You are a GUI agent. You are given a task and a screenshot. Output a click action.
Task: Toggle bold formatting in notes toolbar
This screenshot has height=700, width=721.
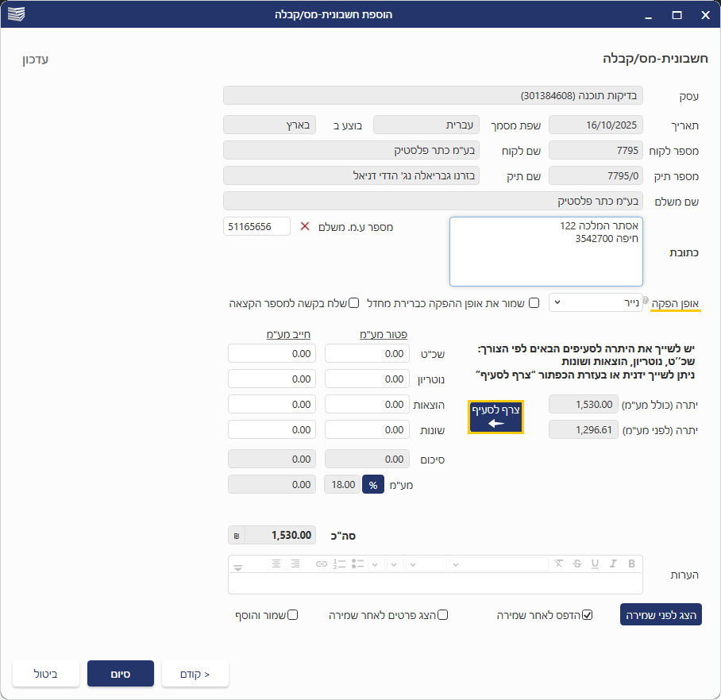pos(632,564)
